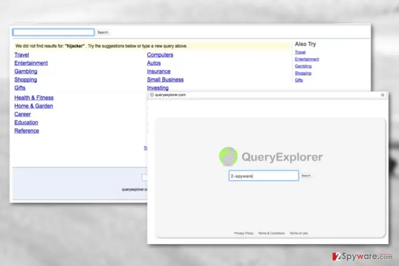The image size is (399, 266).
Task: Open the Small Business link
Action: click(x=165, y=79)
